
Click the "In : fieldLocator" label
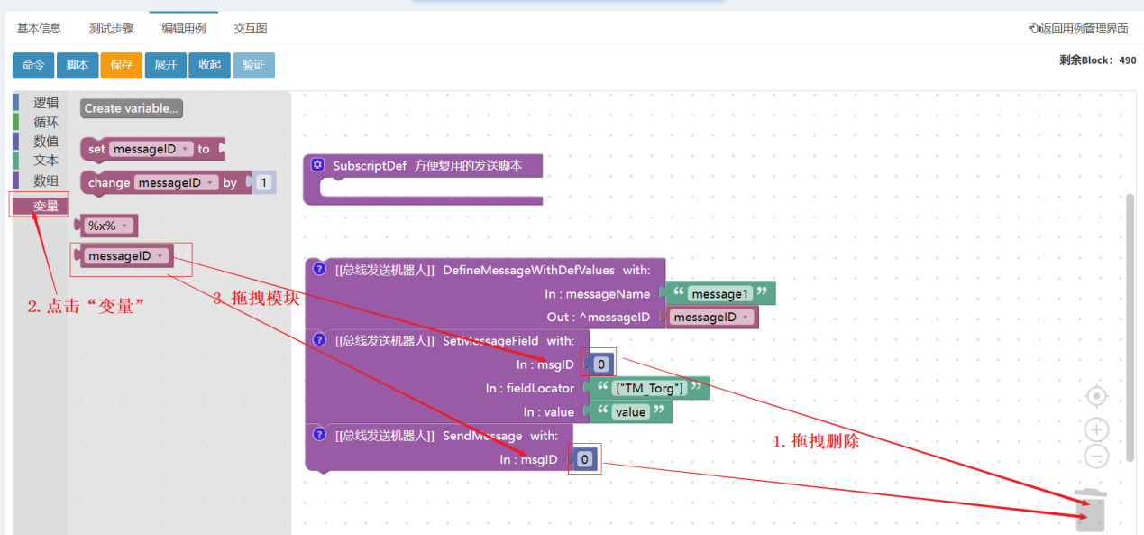pos(530,389)
